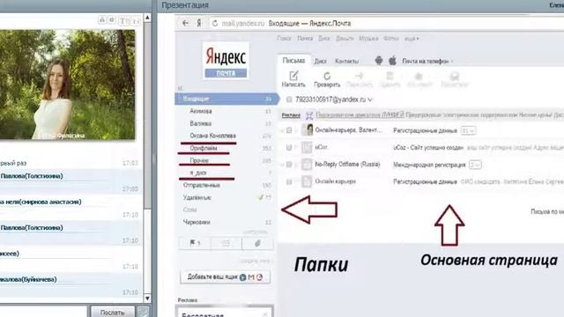Click the unread messages filter icon
Screen dimensions: 564x317
pos(226,243)
